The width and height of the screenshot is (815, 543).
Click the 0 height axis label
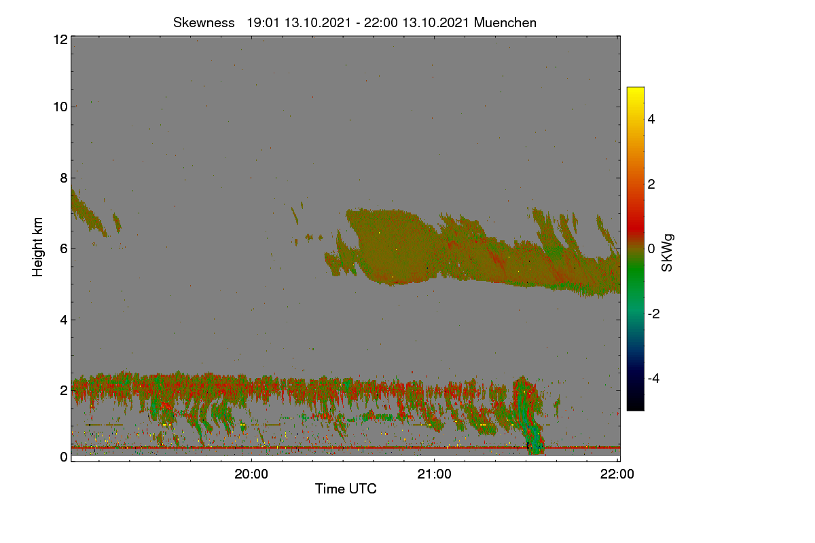tap(64, 457)
